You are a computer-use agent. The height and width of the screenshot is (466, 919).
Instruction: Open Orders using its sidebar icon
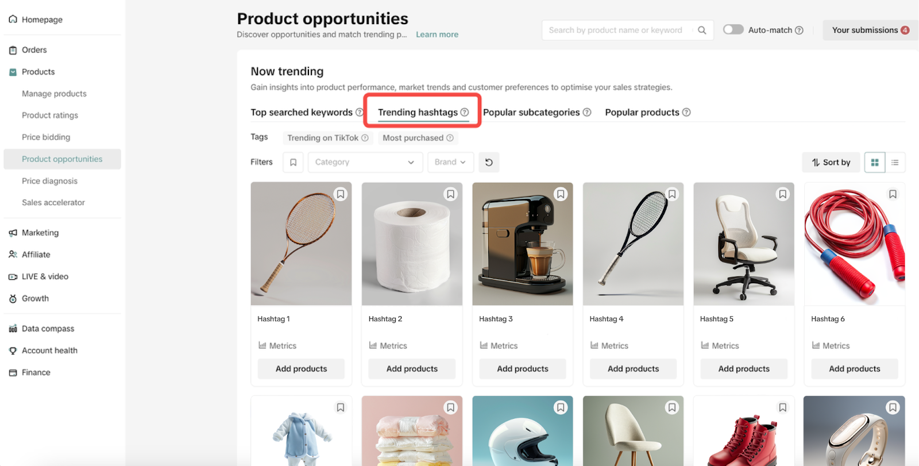(12, 49)
